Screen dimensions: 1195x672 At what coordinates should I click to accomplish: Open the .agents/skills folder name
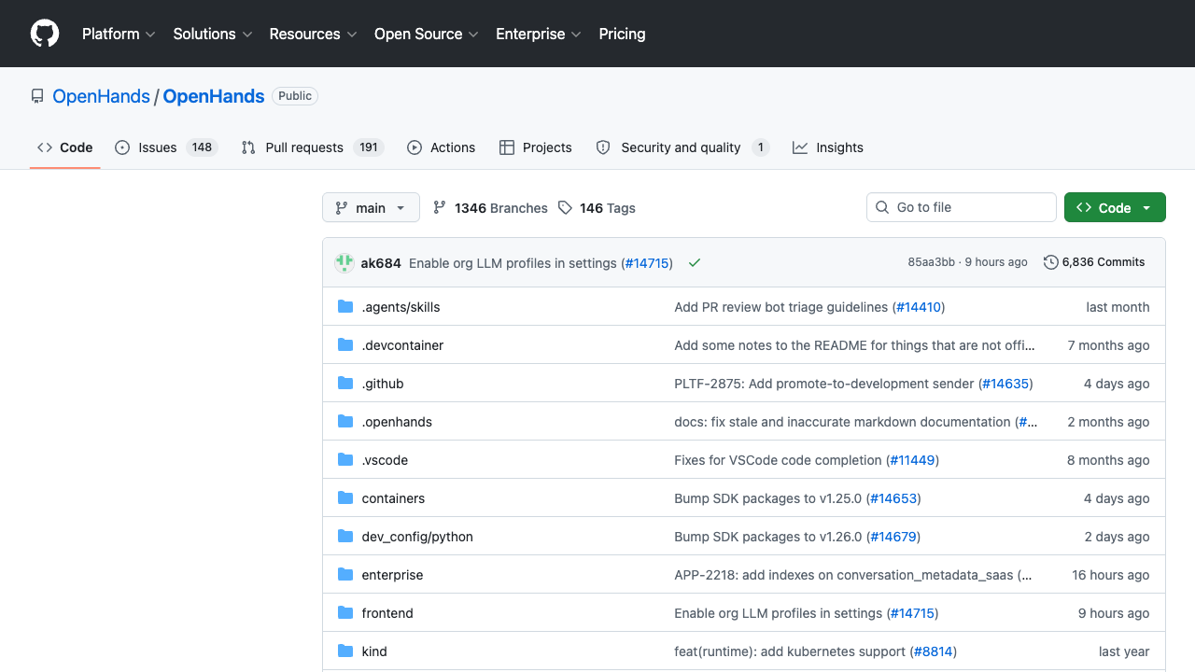click(401, 307)
